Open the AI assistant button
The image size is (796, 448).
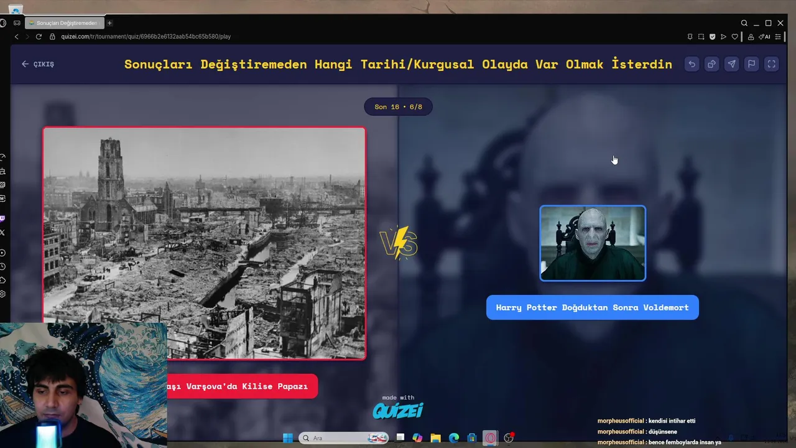[764, 37]
